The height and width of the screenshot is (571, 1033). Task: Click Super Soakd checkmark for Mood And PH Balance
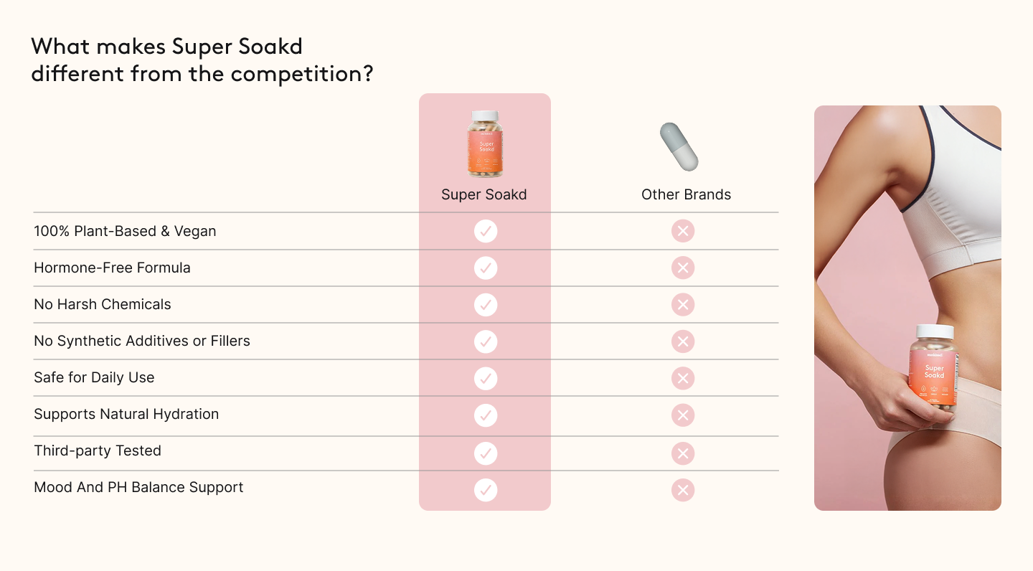pyautogui.click(x=486, y=490)
